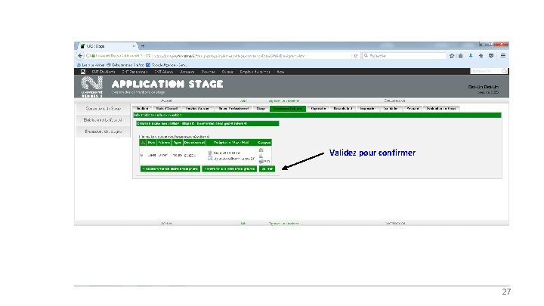Click the green Aide link in top navigation

[x=243, y=100]
